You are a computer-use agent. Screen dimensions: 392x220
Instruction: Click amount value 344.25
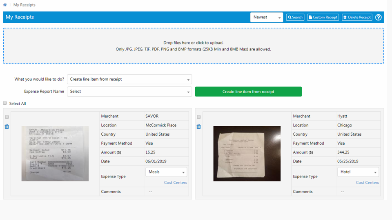point(343,152)
